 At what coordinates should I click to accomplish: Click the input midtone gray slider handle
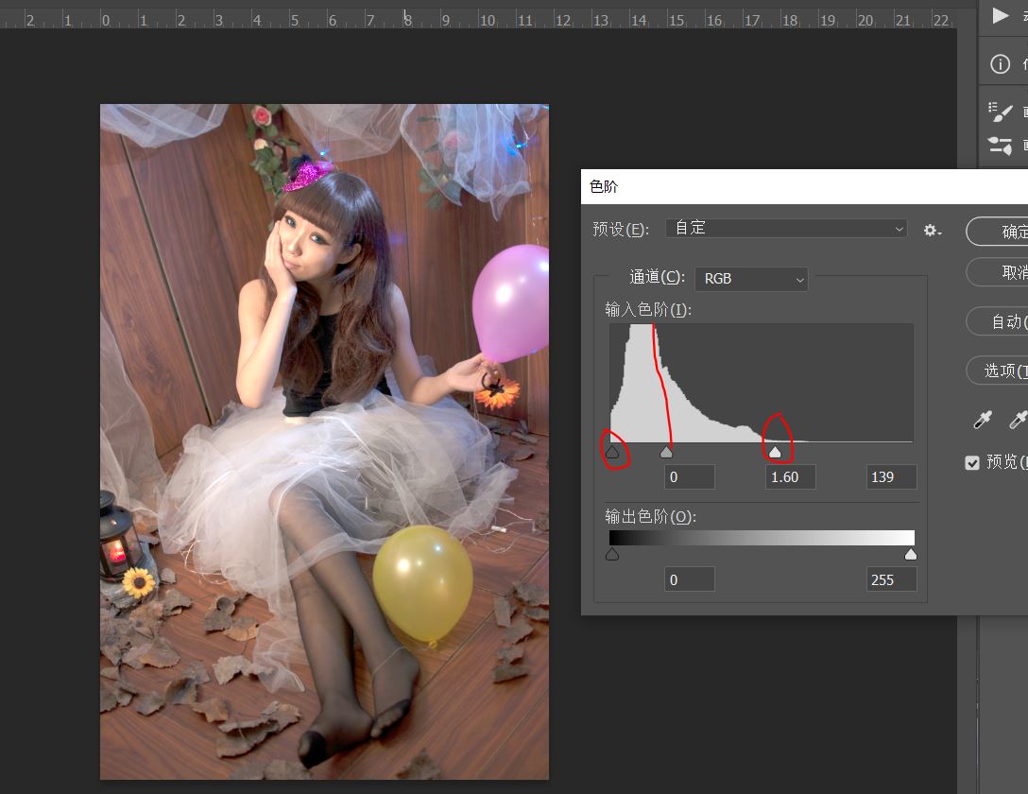pos(667,453)
